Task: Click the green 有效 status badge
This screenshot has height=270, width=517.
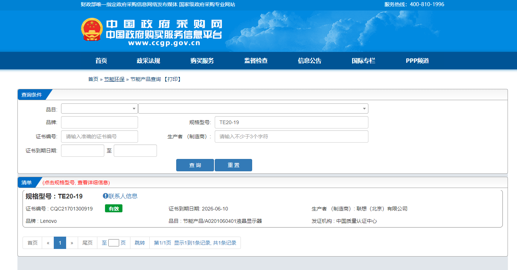Action: (x=113, y=208)
